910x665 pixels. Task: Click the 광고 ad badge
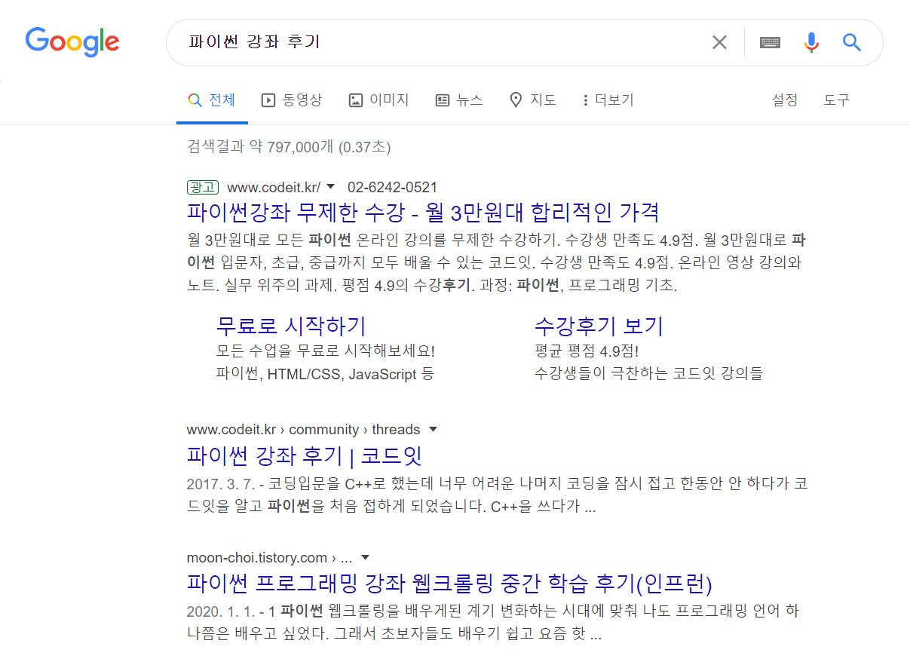[202, 187]
